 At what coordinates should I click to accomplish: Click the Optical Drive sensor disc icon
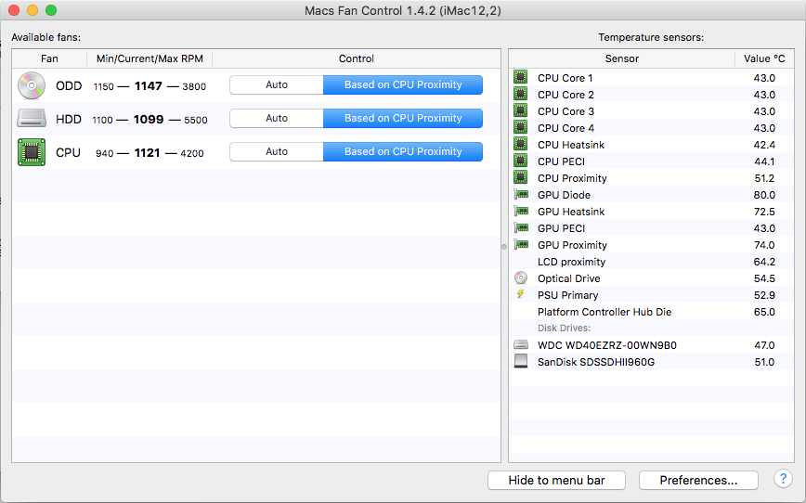pyautogui.click(x=521, y=278)
